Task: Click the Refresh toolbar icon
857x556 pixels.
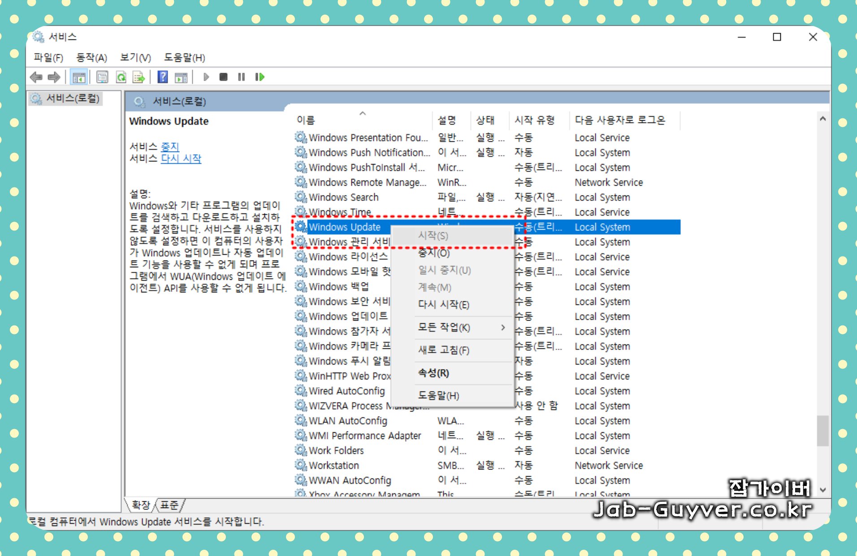Action: 121,77
